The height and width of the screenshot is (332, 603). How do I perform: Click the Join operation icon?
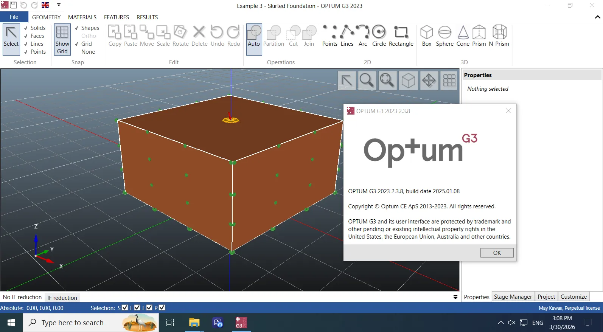click(x=309, y=36)
